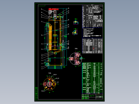
Task: Select the lower weld joint detail
Action: pyautogui.click(x=75, y=31)
